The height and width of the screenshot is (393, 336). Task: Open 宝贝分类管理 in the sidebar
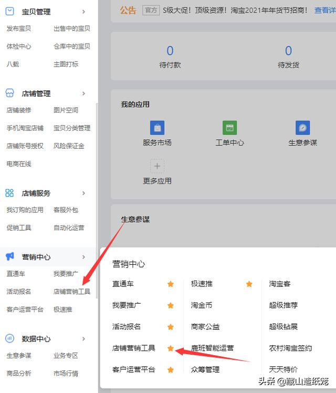pos(71,128)
